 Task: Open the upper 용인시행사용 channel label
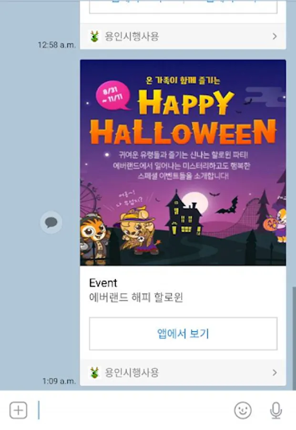pos(132,36)
